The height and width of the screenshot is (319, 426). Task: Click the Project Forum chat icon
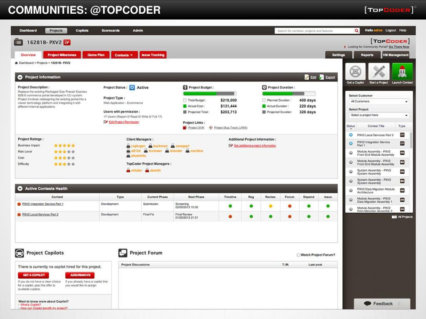click(x=123, y=253)
